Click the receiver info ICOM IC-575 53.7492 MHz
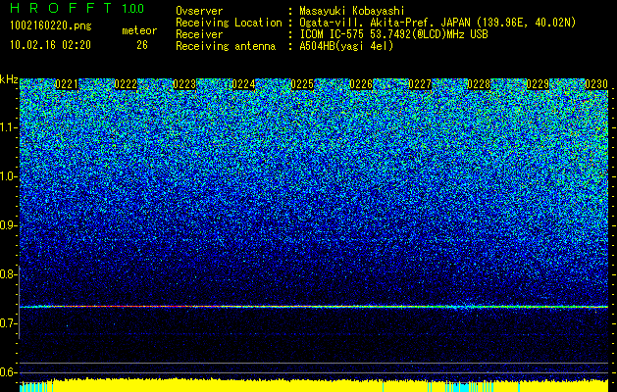 393,34
